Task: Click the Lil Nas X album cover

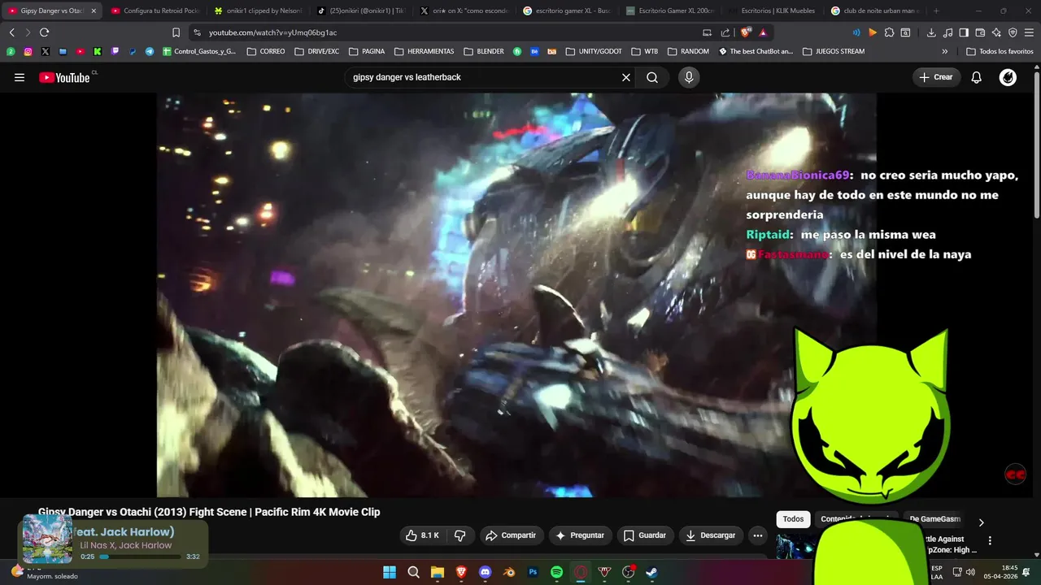Action: (47, 539)
